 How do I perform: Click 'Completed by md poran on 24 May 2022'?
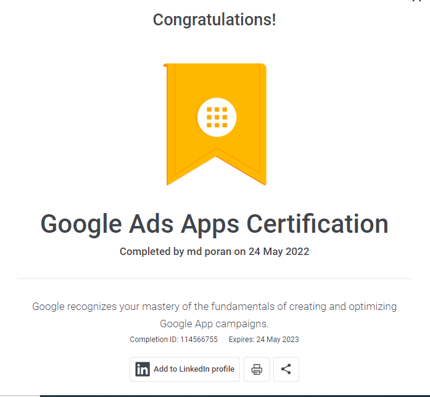pyautogui.click(x=215, y=251)
